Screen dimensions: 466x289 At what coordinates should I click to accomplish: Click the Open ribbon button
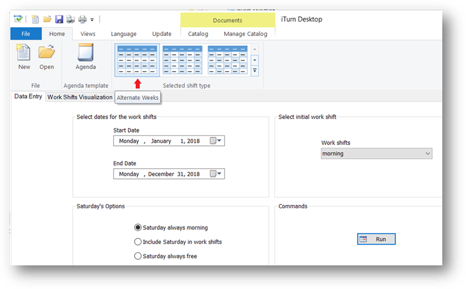pyautogui.click(x=47, y=57)
